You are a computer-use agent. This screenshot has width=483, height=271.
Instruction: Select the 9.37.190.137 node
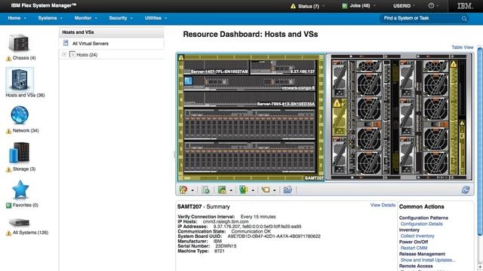[x=283, y=67]
